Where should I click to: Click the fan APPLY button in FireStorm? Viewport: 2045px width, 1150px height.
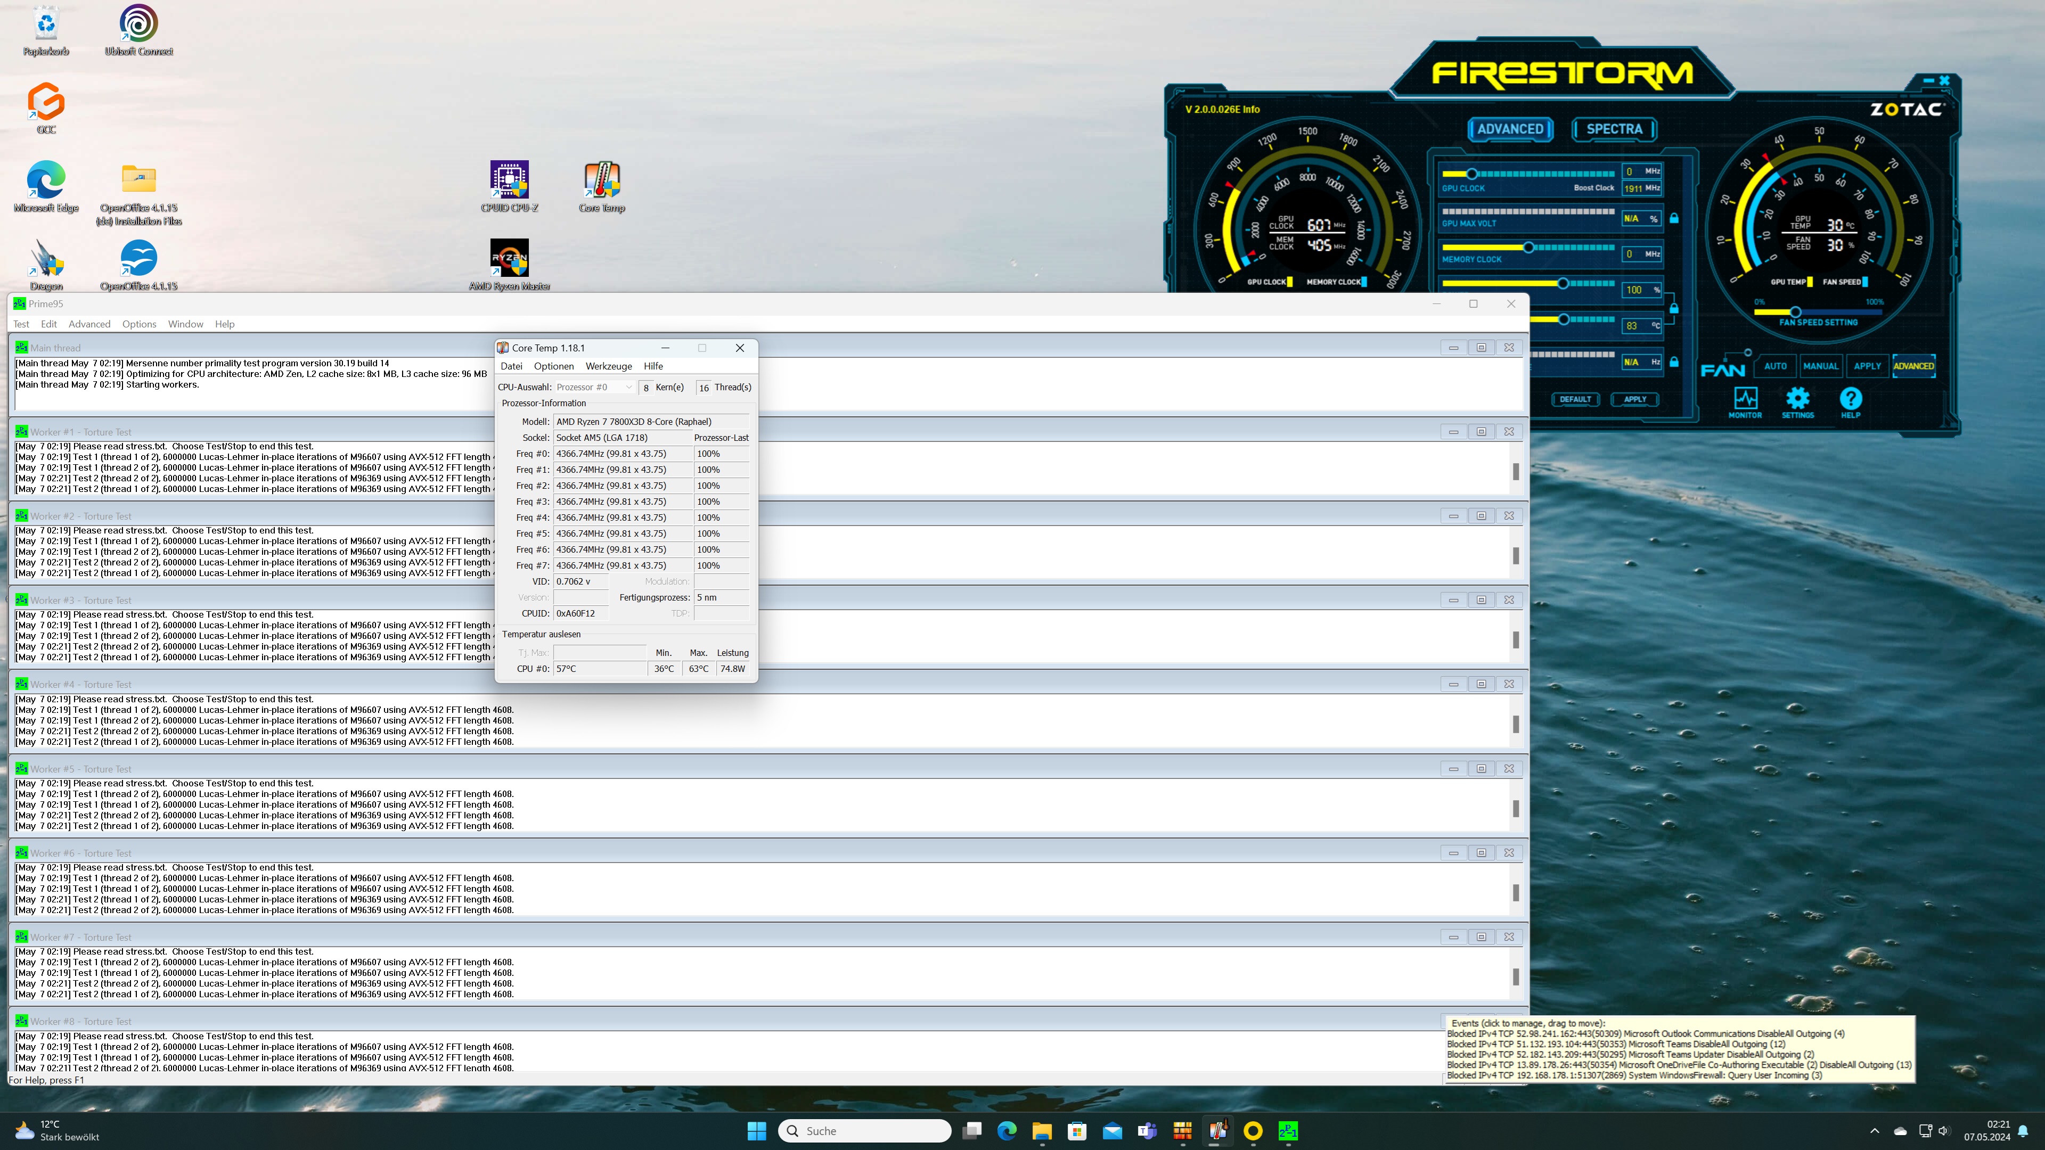coord(1867,366)
